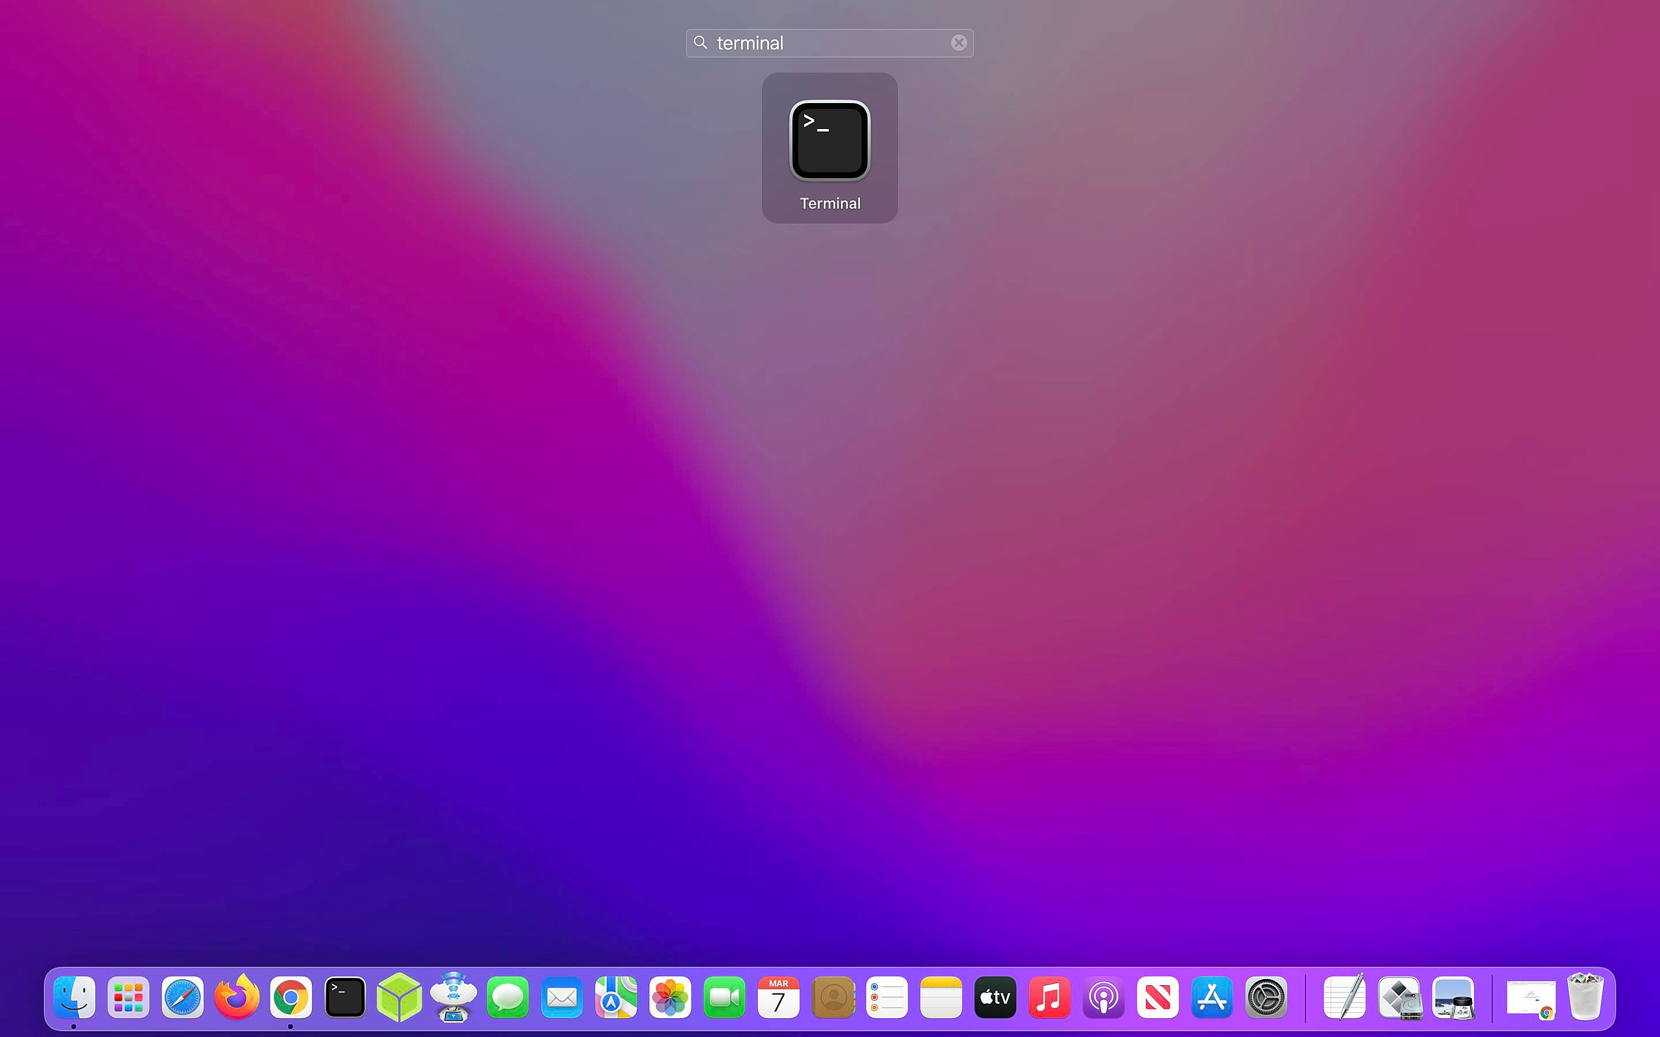
Task: Restore the minimized Chrome window thumbnail
Action: (x=1531, y=998)
